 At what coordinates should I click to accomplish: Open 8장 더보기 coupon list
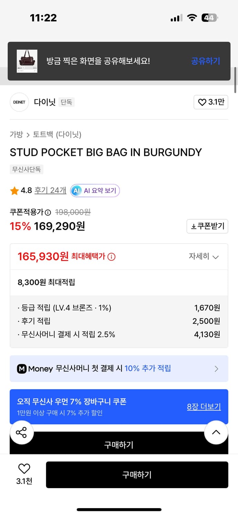click(x=204, y=407)
